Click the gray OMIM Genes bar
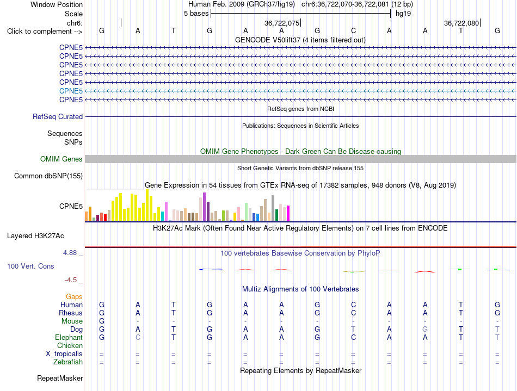Viewport: 517px width, 391px height. (300, 159)
